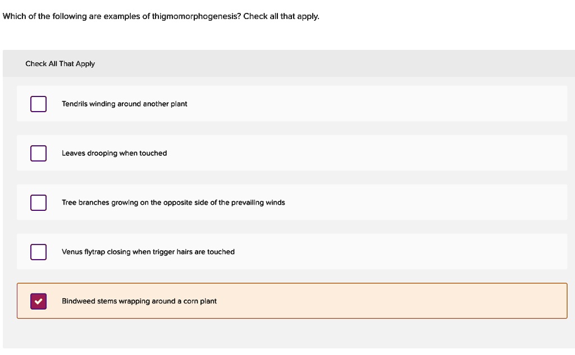Image resolution: width=575 pixels, height=355 pixels.
Task: Click the highlighted Bindweed answer row
Action: pos(292,301)
